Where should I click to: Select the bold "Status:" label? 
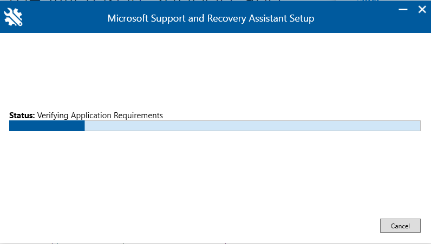(22, 116)
